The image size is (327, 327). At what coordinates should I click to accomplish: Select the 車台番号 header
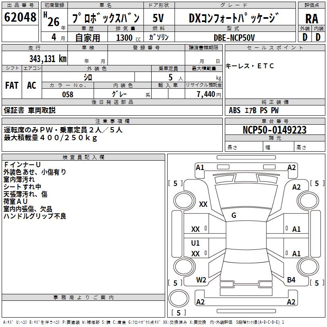(x=275, y=121)
